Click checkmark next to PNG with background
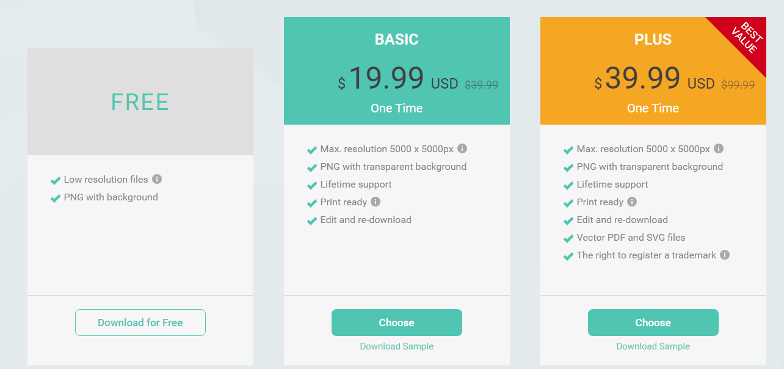The image size is (784, 369). pyautogui.click(x=56, y=198)
